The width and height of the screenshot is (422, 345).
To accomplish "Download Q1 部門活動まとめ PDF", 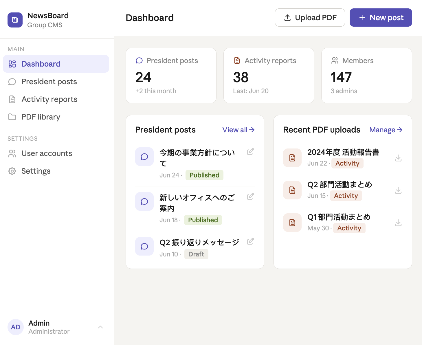I will (x=398, y=223).
